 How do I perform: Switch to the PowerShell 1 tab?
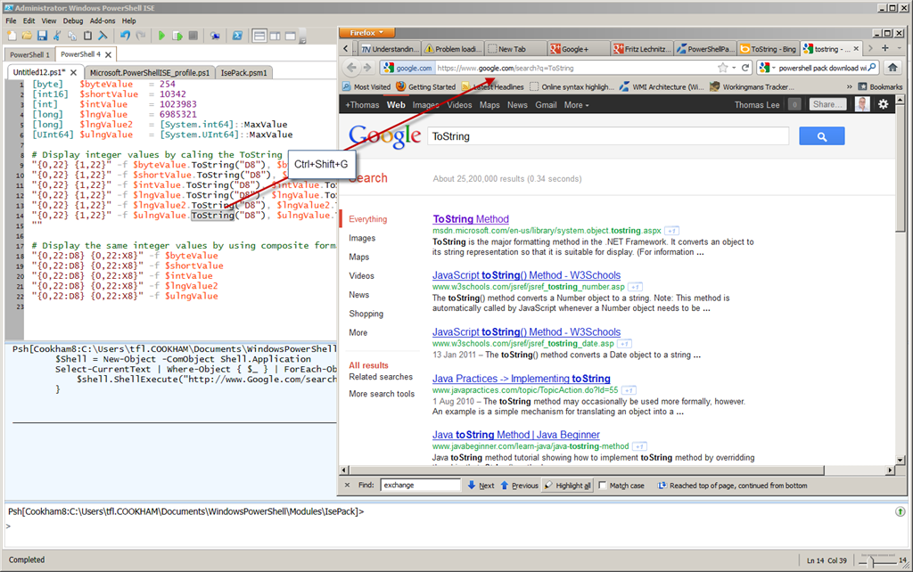[29, 54]
